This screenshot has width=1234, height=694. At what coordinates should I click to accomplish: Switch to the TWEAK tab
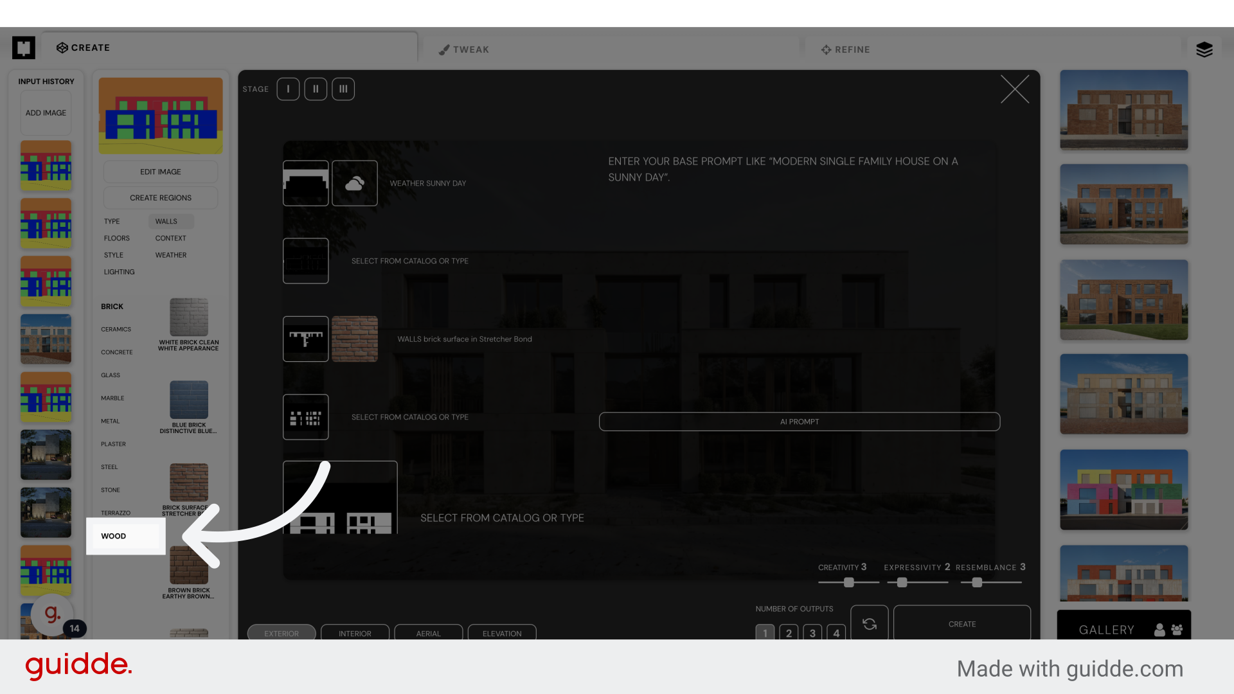(x=464, y=49)
